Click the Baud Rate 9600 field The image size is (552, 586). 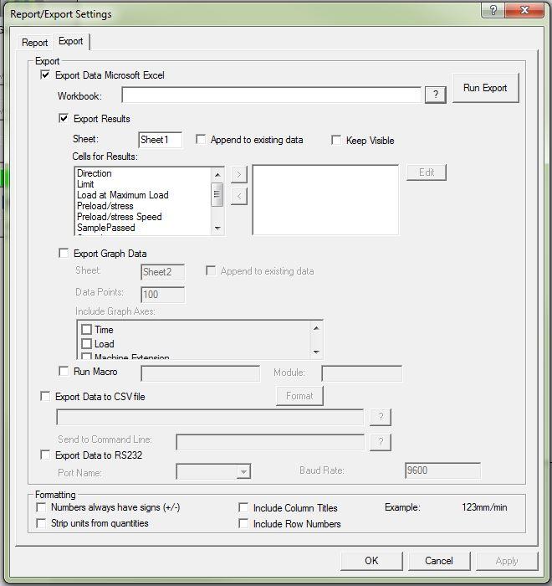tap(442, 470)
